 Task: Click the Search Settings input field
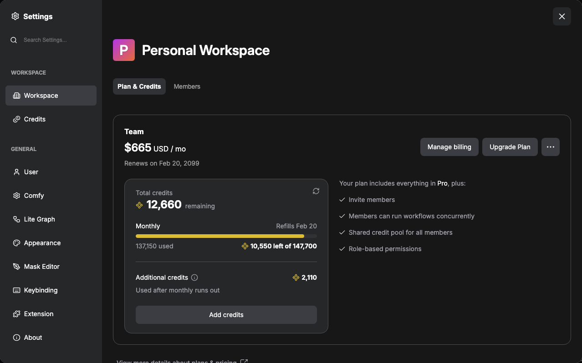click(x=51, y=40)
